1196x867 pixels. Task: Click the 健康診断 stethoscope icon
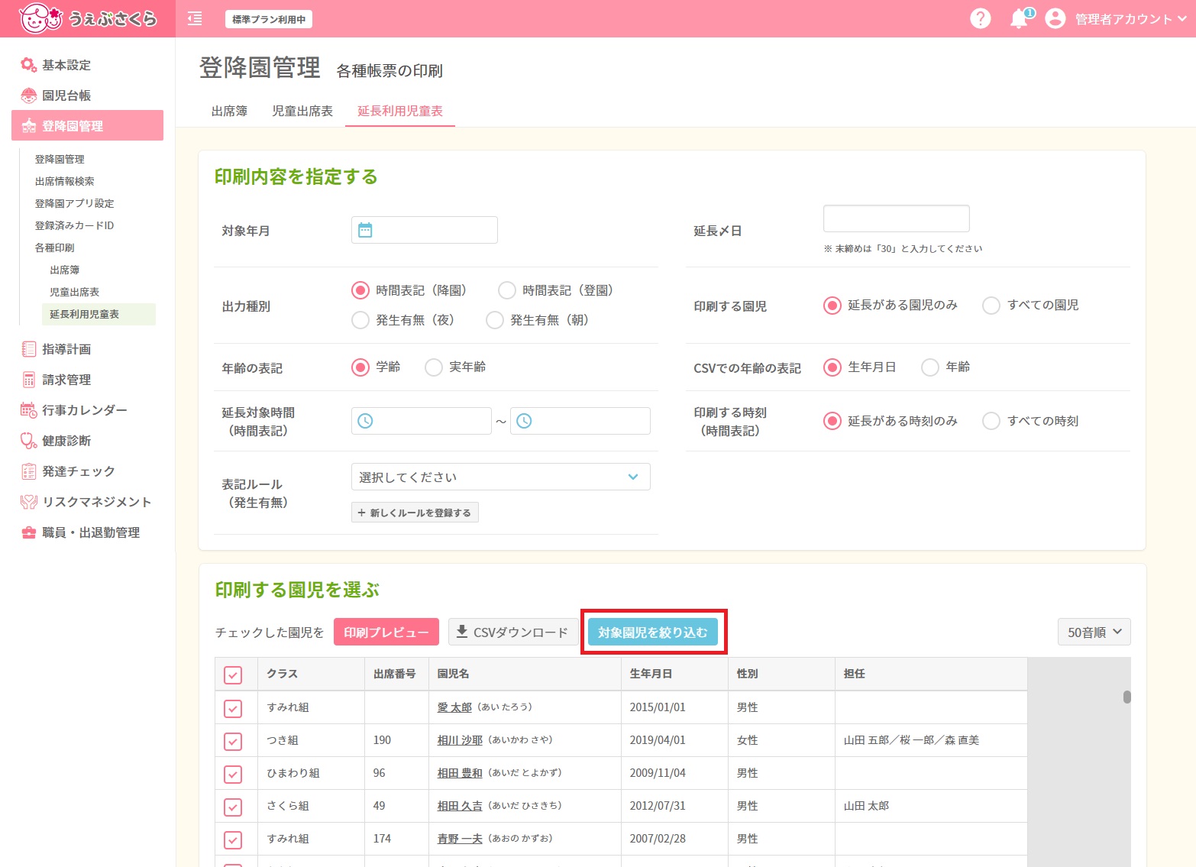tap(28, 441)
